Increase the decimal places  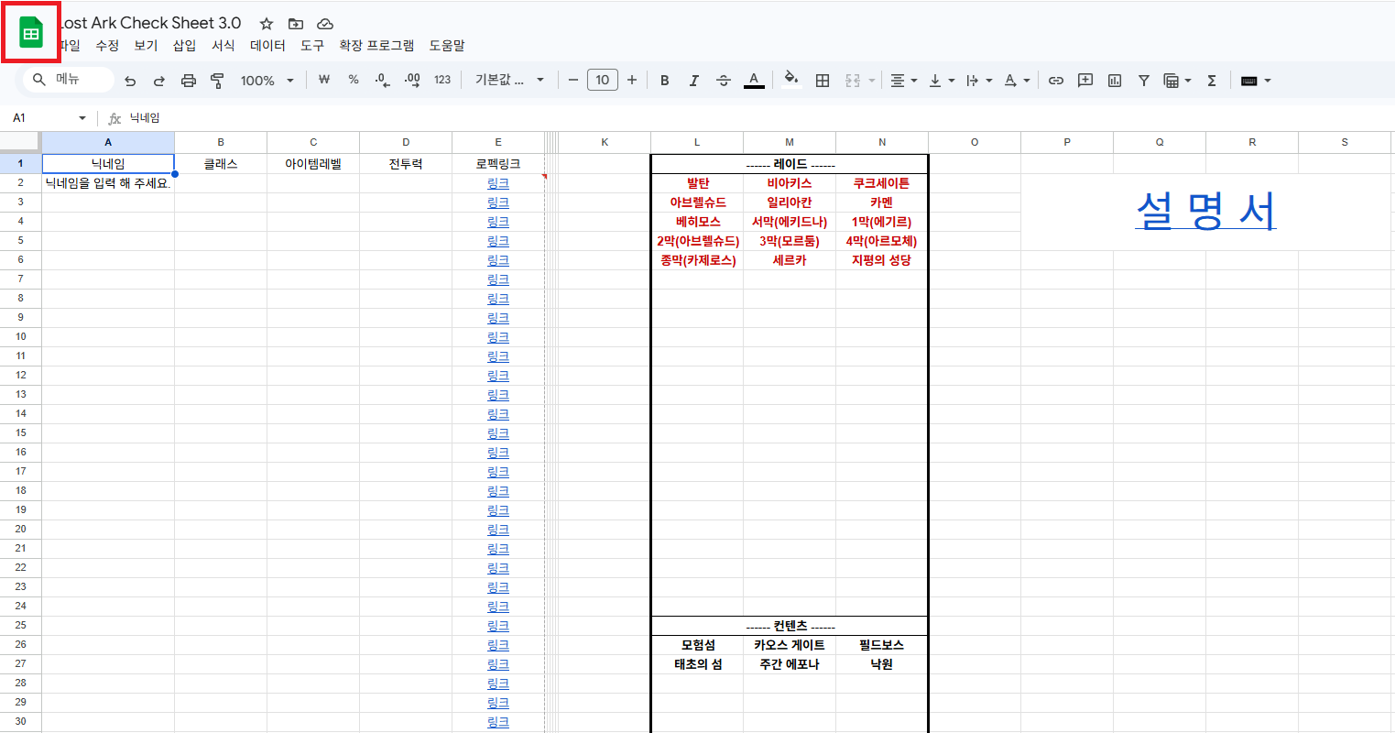pyautogui.click(x=412, y=81)
